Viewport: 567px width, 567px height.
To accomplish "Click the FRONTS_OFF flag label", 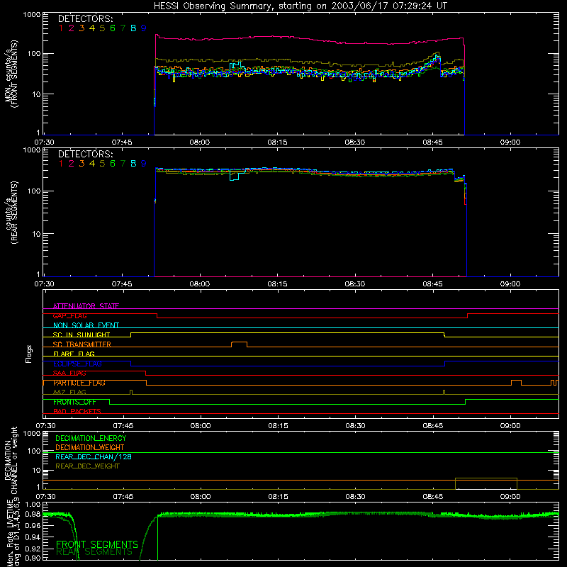I will coord(74,402).
